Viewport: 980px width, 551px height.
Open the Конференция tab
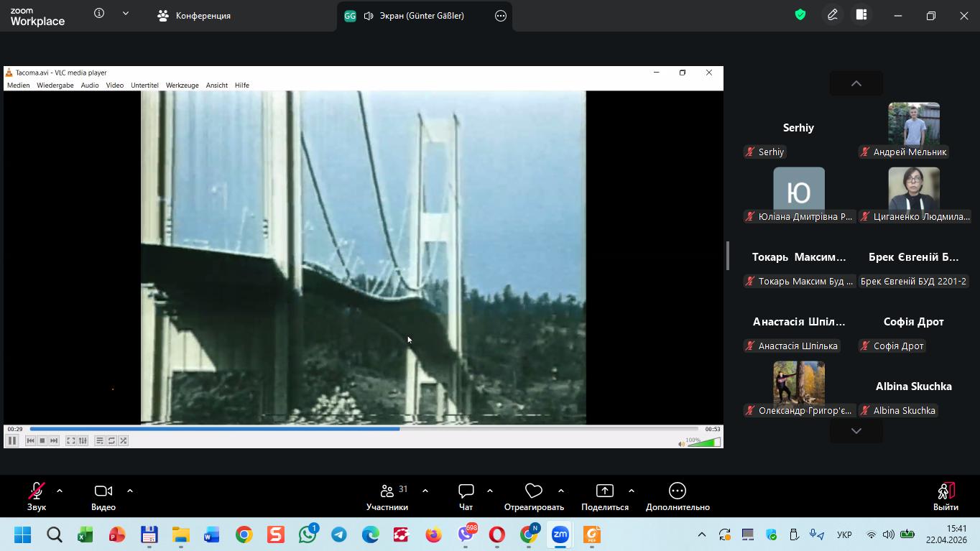(195, 16)
